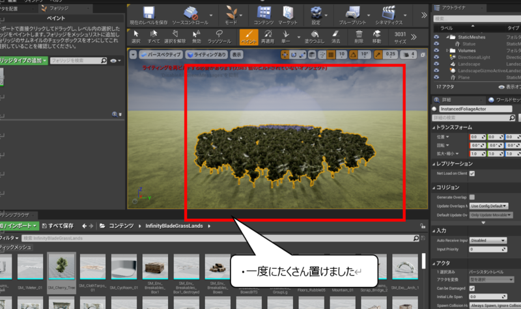Click the Invalid (無効) selection tool
Viewport: 521px width, 309px height.
pyautogui.click(x=197, y=37)
